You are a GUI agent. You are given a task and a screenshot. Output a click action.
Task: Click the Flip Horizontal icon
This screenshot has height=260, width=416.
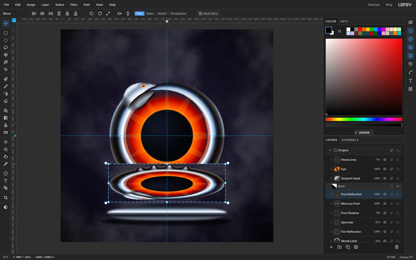tap(120, 14)
